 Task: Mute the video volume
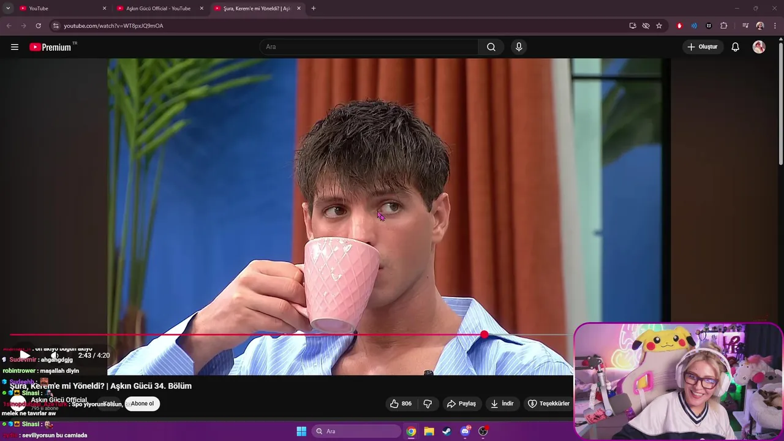pyautogui.click(x=54, y=355)
